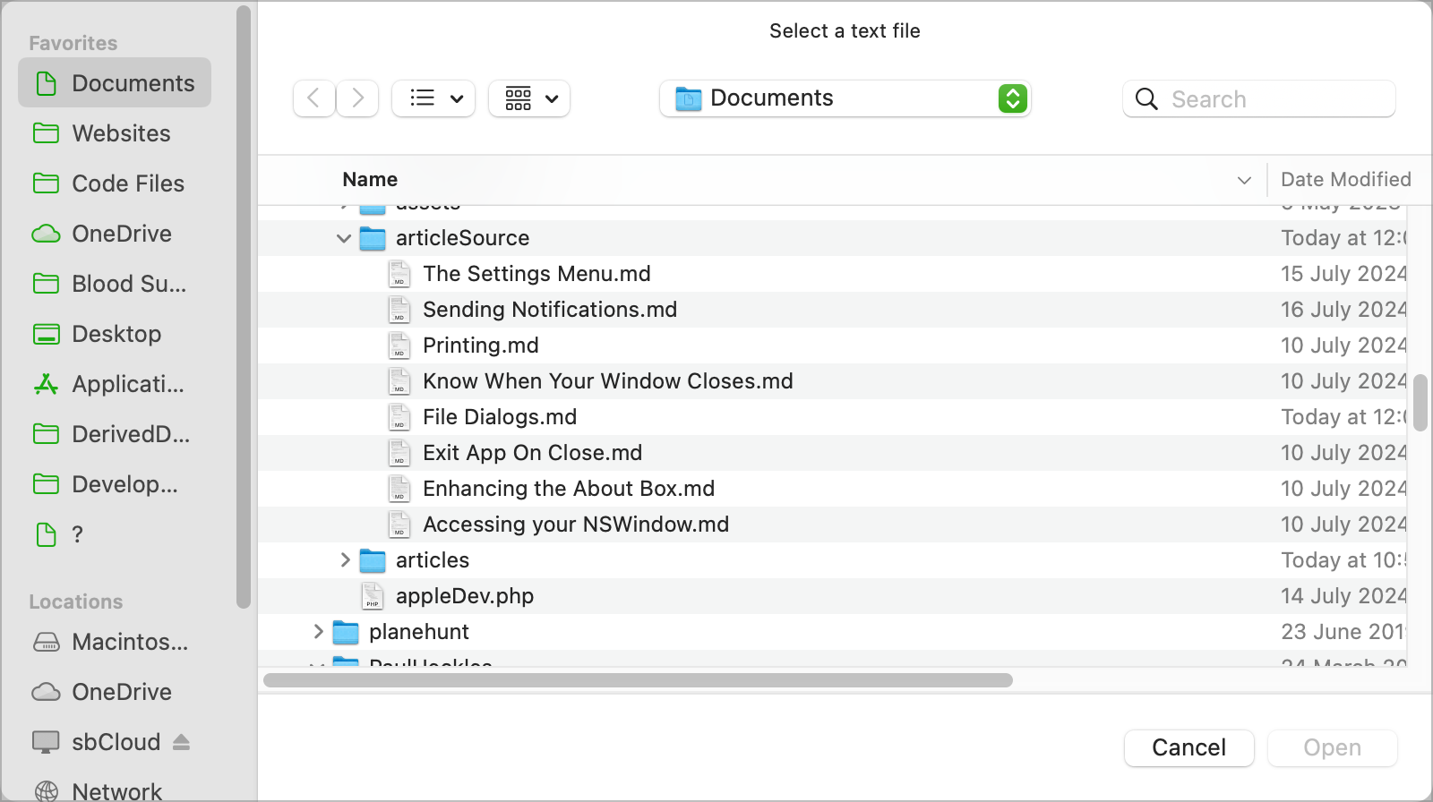
Task: Select file name File Dialogs.md
Action: point(500,417)
